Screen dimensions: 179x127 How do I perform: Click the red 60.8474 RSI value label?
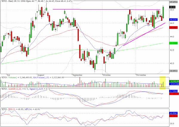(174, 116)
